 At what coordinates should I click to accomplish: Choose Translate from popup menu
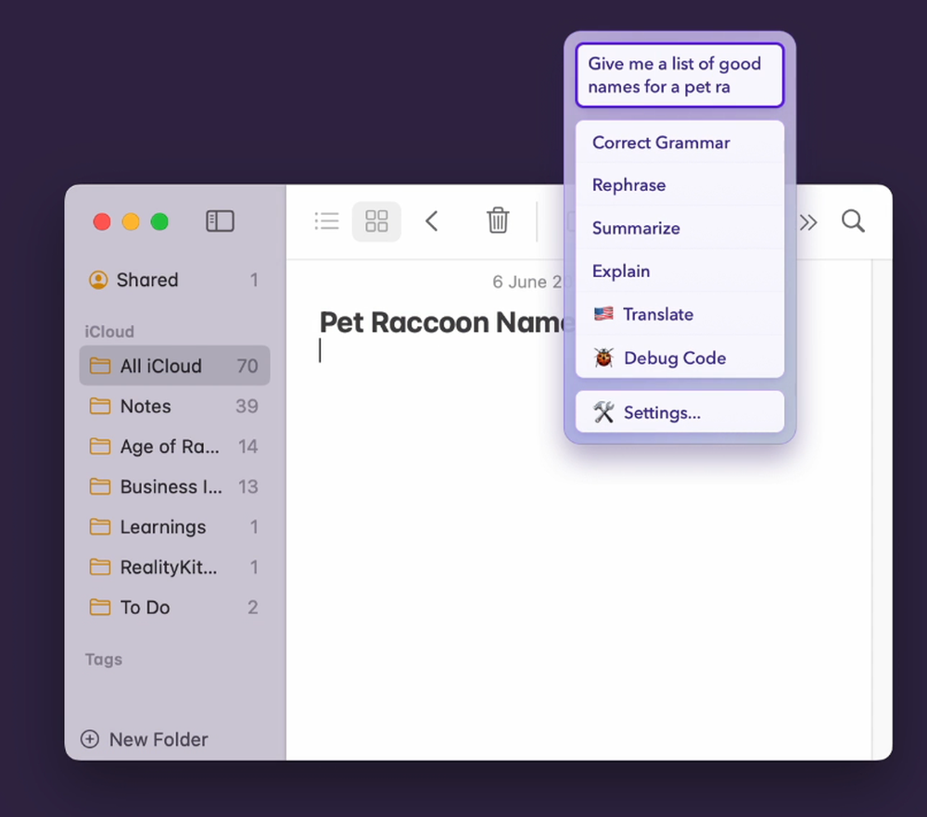(679, 314)
